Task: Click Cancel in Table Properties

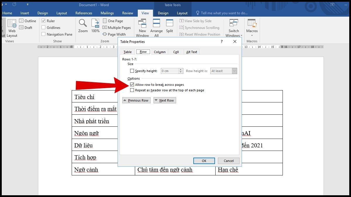Action: 229,161
